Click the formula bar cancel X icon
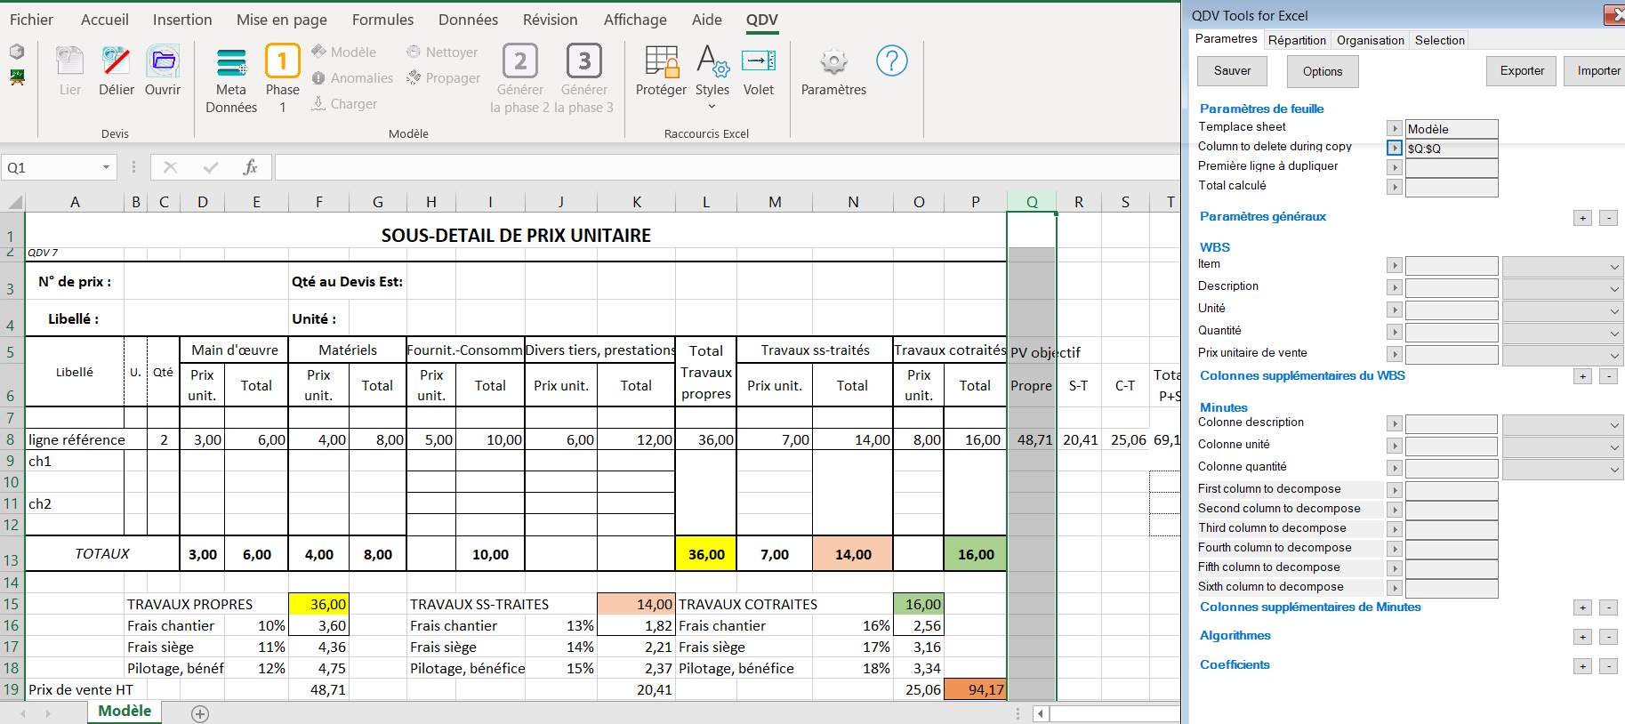The width and height of the screenshot is (1625, 724). point(170,167)
